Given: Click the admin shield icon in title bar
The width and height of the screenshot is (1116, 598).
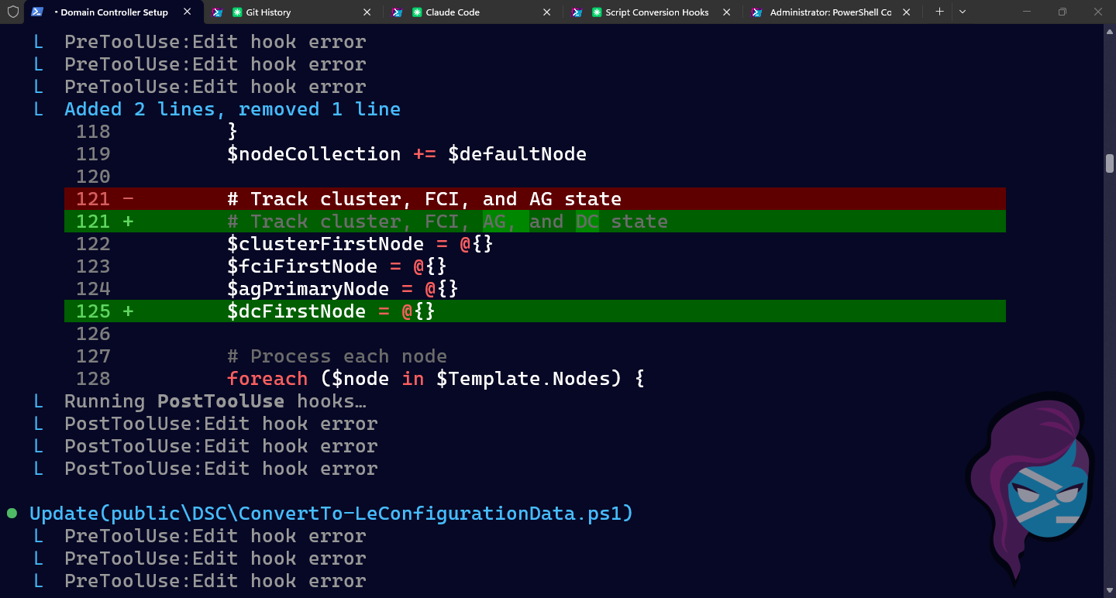Looking at the screenshot, I should coord(12,12).
